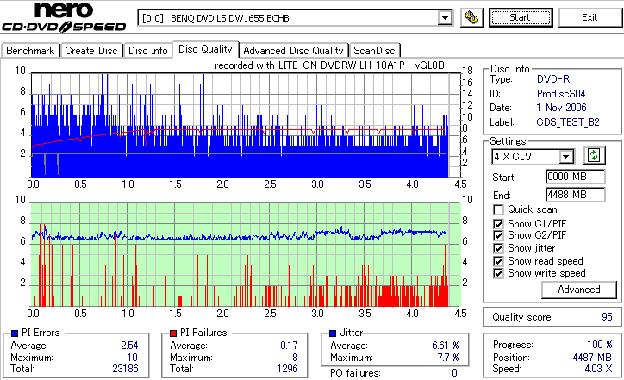Click the green refresh speed icon

pyautogui.click(x=594, y=156)
